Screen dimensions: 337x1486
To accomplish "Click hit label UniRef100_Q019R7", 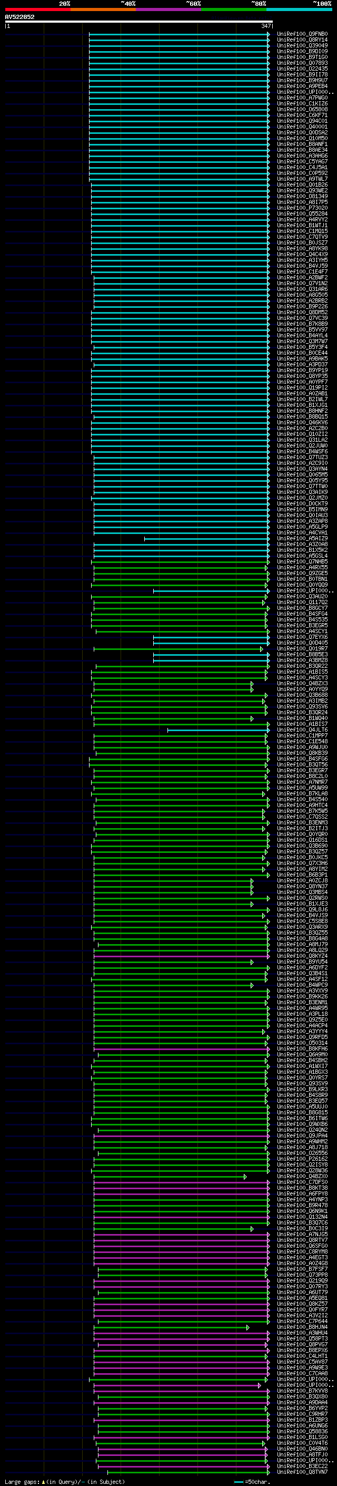I will coord(302,648).
